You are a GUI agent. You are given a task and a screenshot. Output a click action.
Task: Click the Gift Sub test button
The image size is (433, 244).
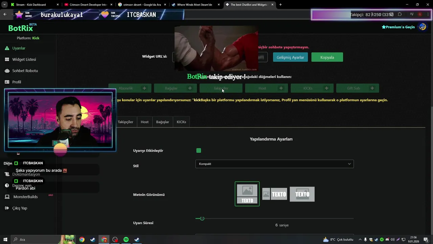pos(358,88)
